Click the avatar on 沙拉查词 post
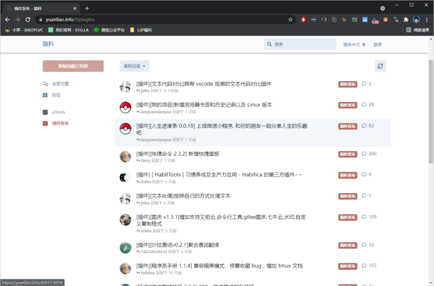The height and width of the screenshot is (286, 434). [125, 247]
